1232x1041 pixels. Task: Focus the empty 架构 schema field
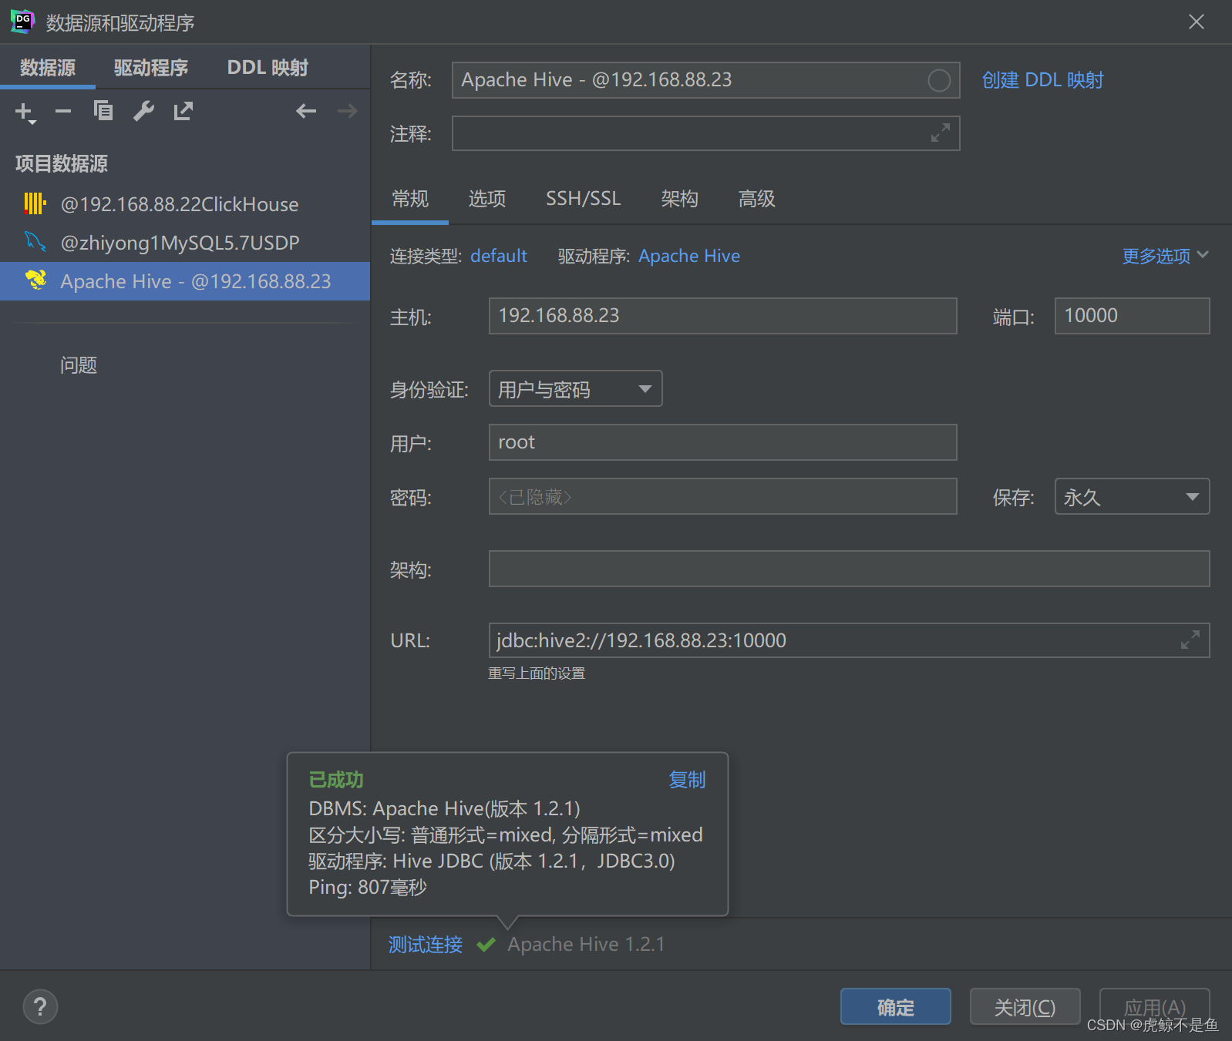click(x=849, y=569)
